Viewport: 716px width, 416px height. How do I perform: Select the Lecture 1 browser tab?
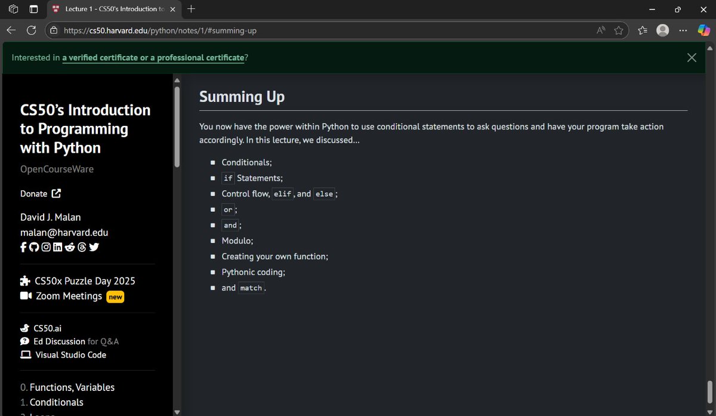click(x=114, y=9)
